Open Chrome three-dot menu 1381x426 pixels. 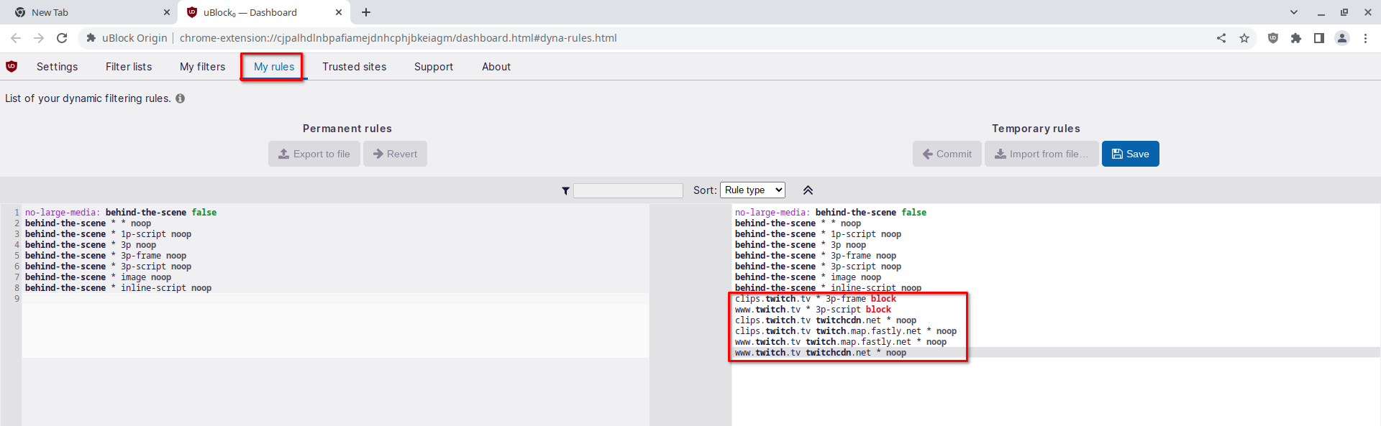[x=1365, y=38]
